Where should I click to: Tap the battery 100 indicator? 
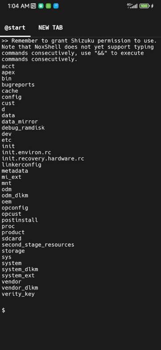coord(144,6)
